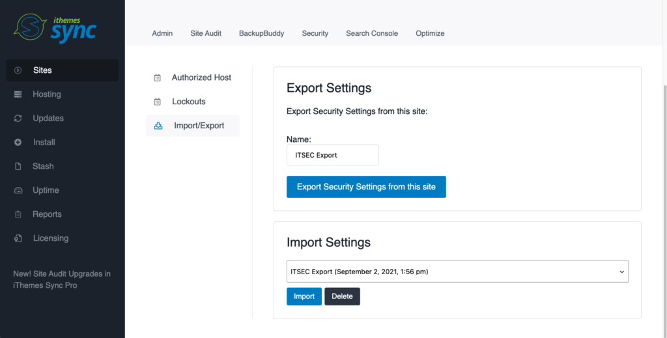Click the Hosting server stack icon
The width and height of the screenshot is (667, 338).
[18, 94]
